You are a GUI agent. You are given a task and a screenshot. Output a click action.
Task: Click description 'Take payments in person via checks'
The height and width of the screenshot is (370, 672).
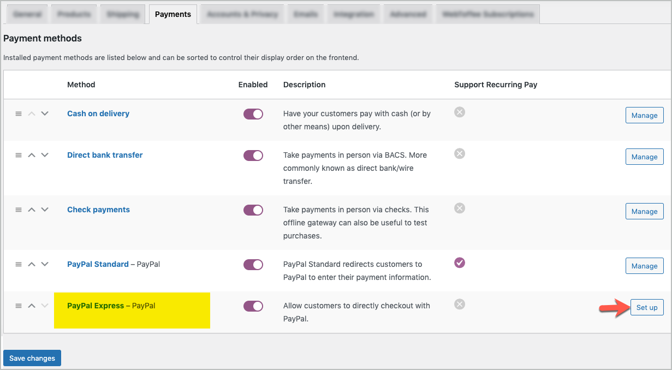tap(356, 223)
